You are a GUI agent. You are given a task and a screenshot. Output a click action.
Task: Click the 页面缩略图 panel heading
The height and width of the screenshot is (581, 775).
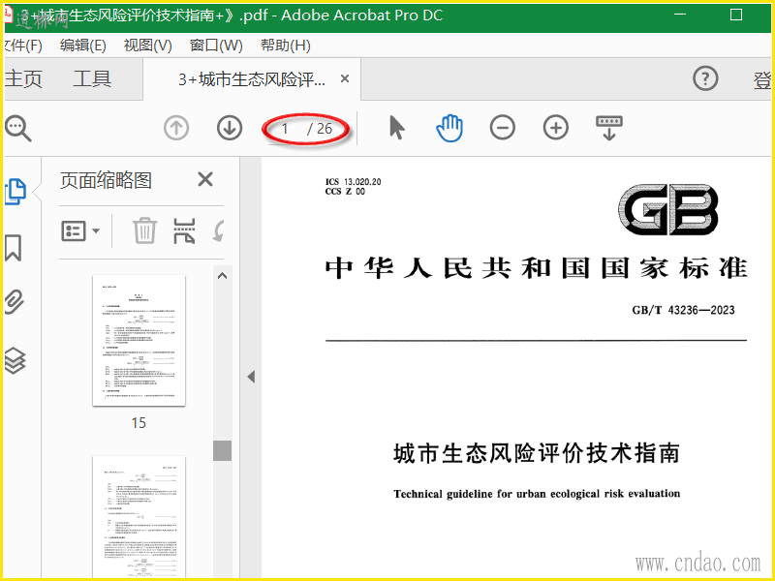[106, 180]
